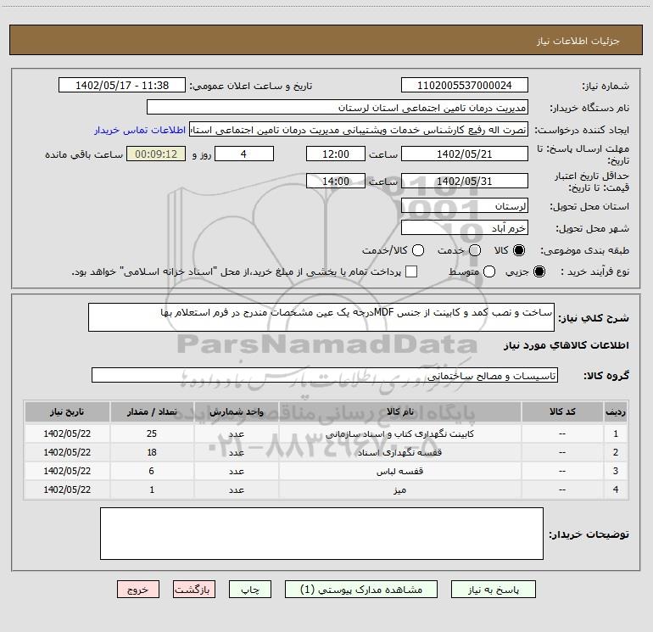Click the price validity time 14:00 field
This screenshot has height=632, width=653.
(336, 181)
